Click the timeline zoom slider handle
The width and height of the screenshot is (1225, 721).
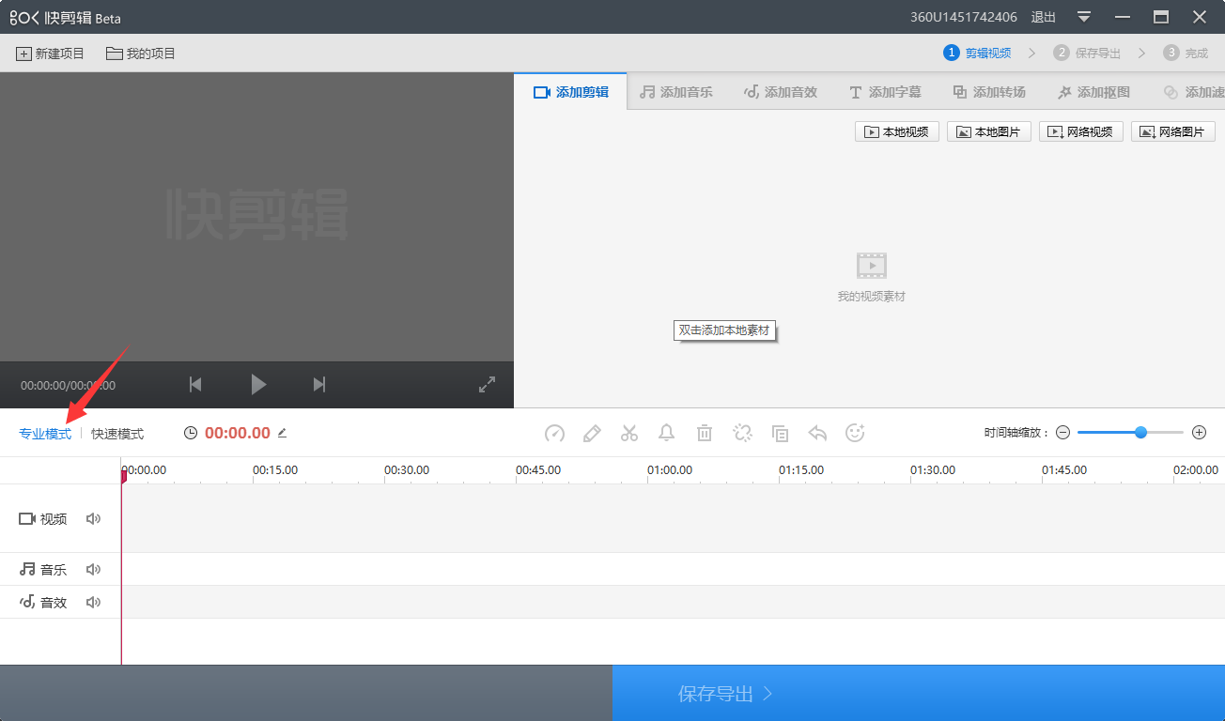click(x=1140, y=433)
